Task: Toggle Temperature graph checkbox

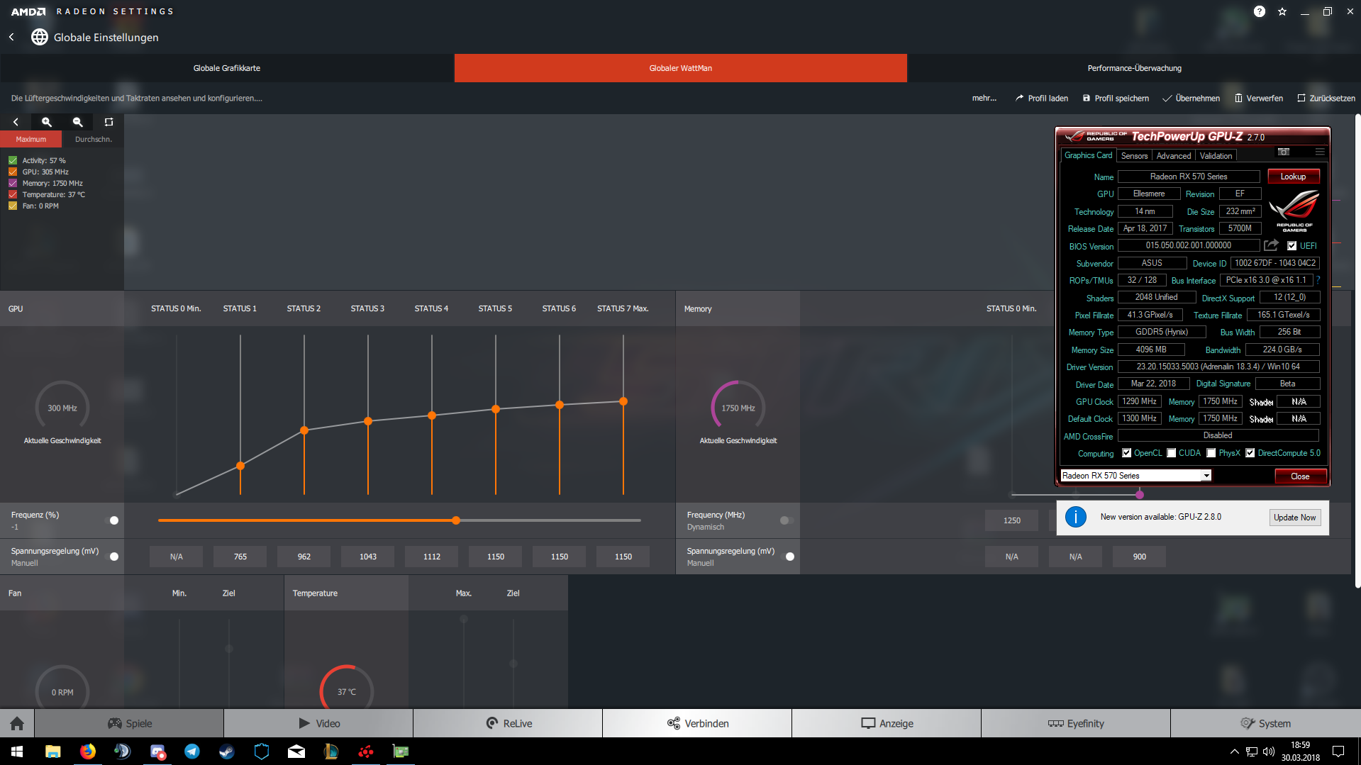Action: [13, 194]
